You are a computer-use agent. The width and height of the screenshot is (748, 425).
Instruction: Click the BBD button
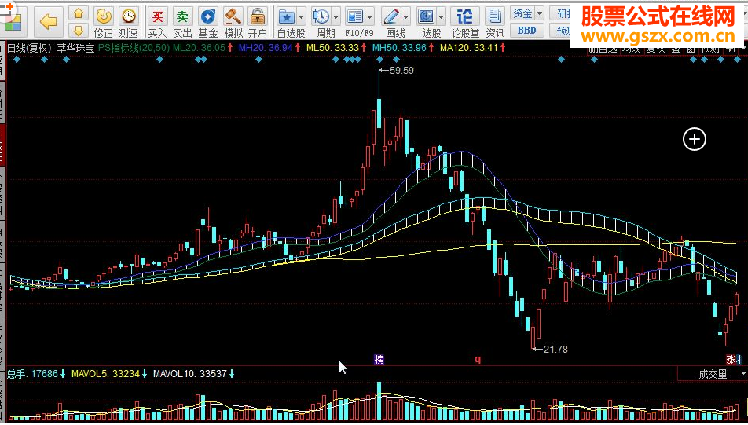click(526, 31)
